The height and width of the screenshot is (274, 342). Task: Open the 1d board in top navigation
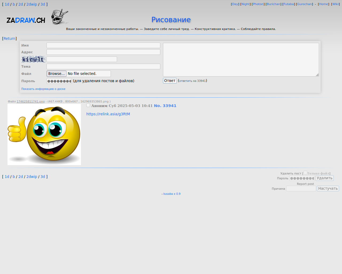7,4
